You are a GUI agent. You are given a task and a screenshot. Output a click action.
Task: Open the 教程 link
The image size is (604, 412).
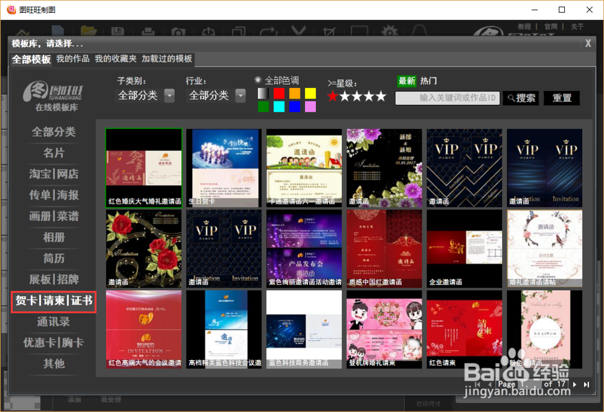click(524, 27)
